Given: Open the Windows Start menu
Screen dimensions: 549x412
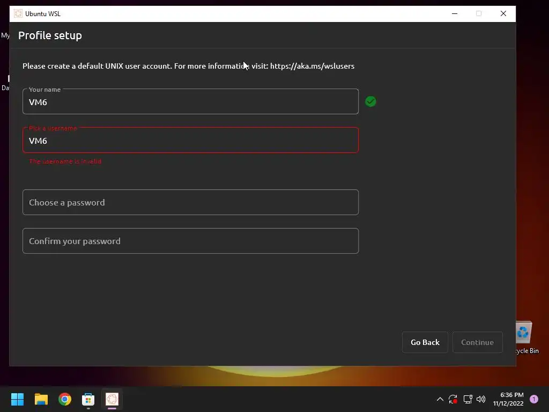Looking at the screenshot, I should pyautogui.click(x=17, y=399).
